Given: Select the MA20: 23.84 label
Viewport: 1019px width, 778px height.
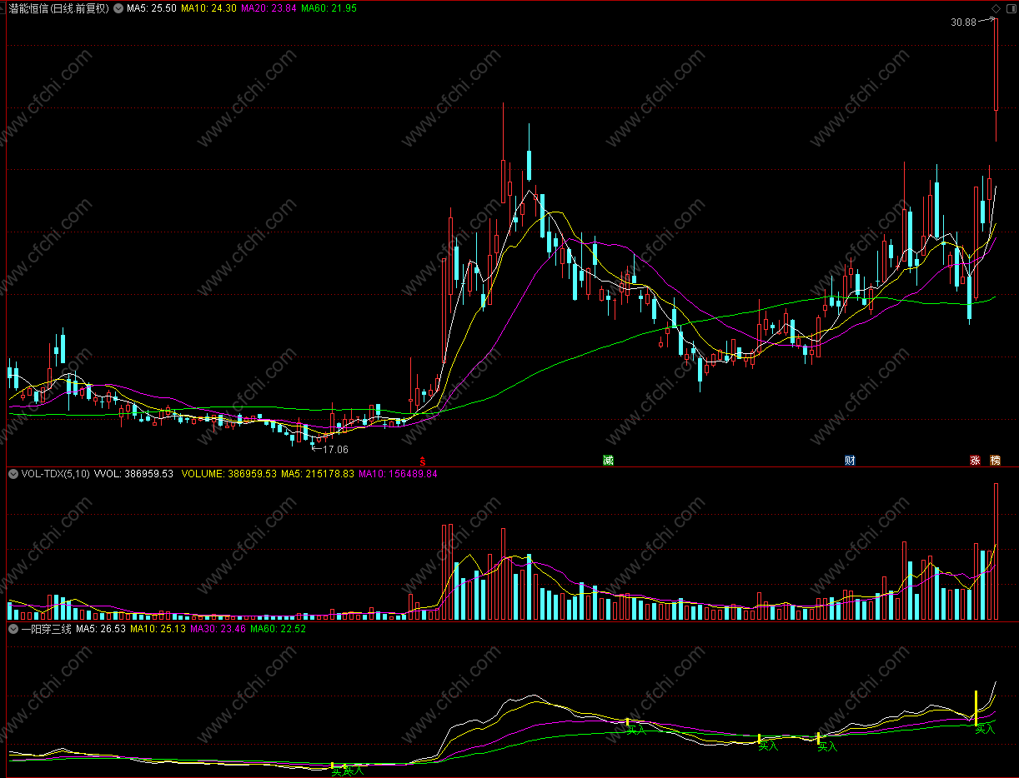Looking at the screenshot, I should point(269,7).
